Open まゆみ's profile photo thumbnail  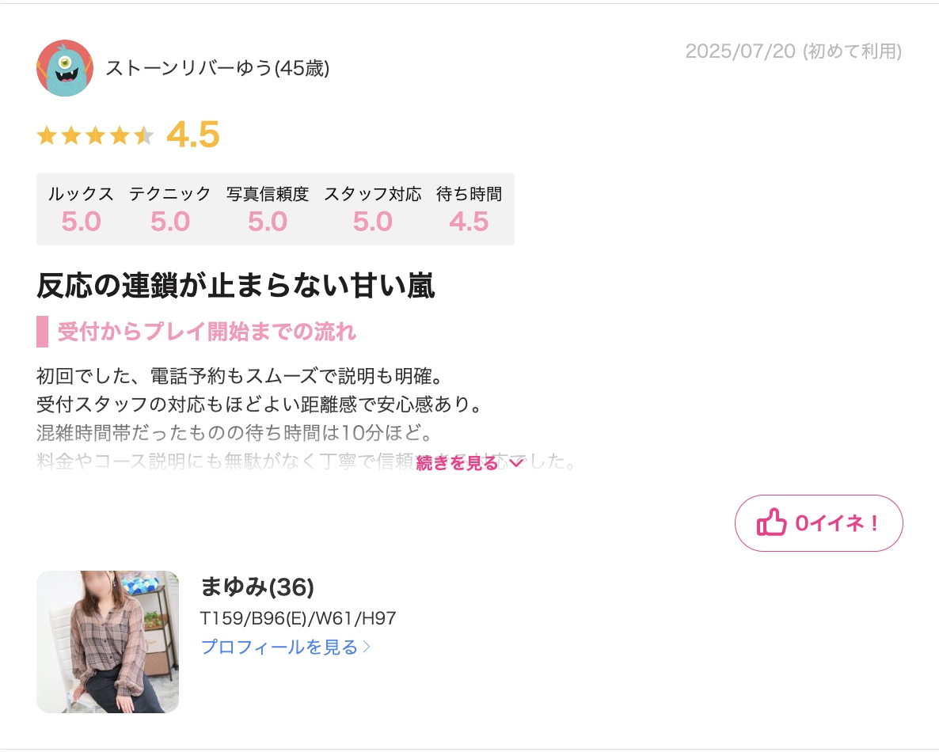108,641
